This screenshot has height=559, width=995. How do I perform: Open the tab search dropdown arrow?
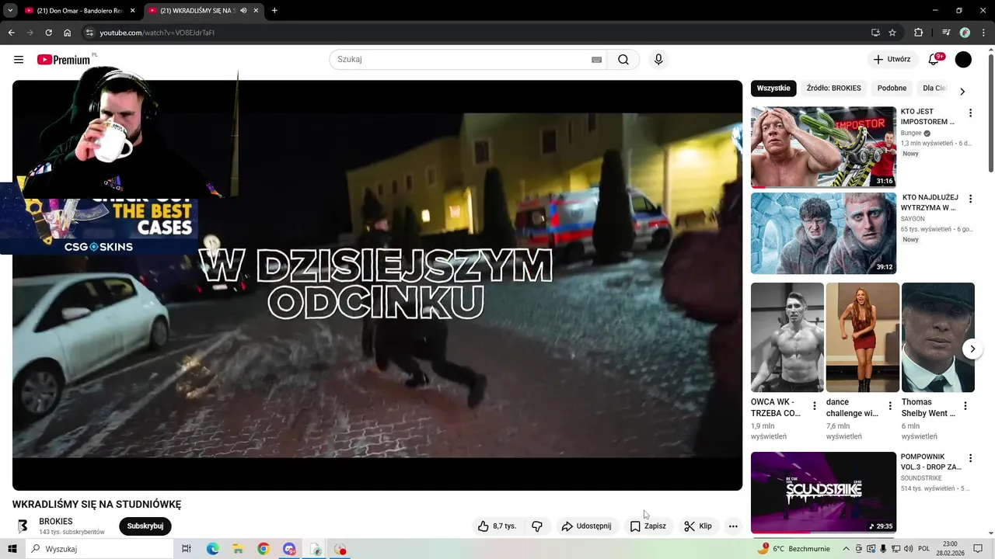(x=10, y=11)
